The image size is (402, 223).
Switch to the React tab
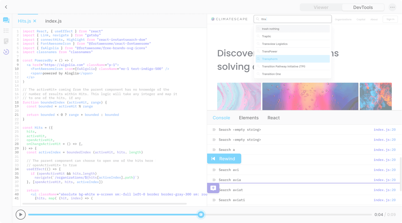tap(274, 118)
